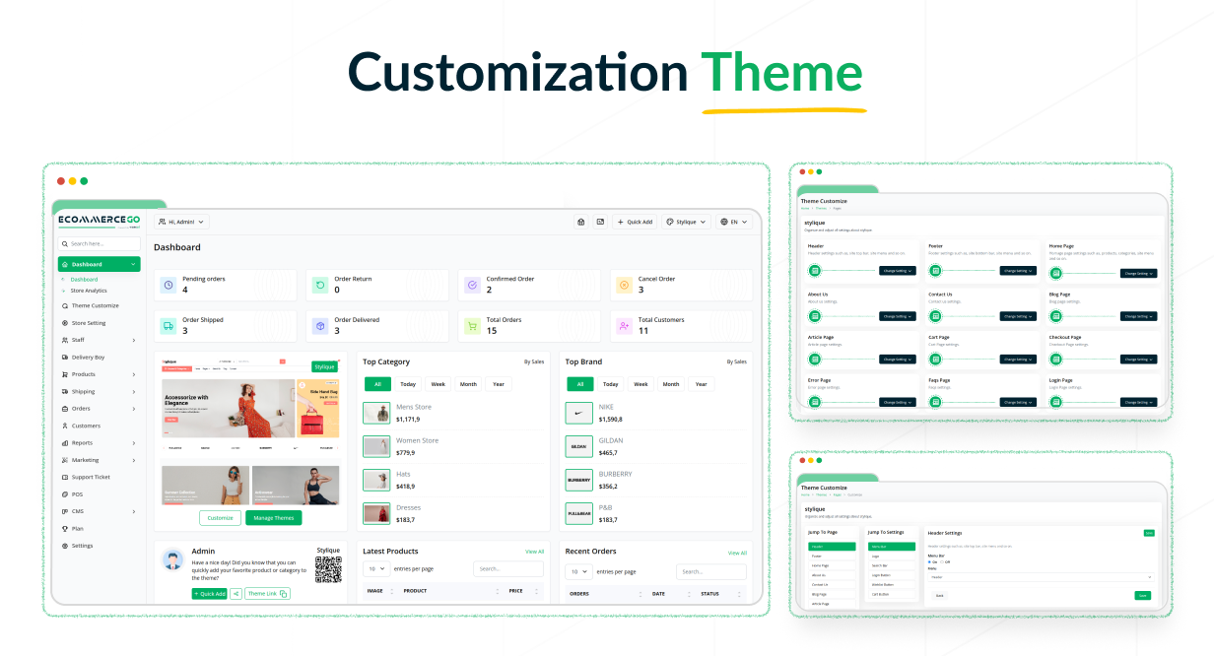The height and width of the screenshot is (656, 1214).
Task: Click the Pending orders clock icon
Action: pos(169,286)
